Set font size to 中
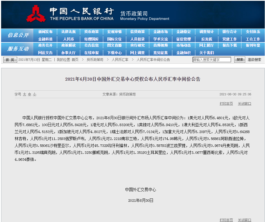This screenshot has width=265, height=222. point(30,95)
